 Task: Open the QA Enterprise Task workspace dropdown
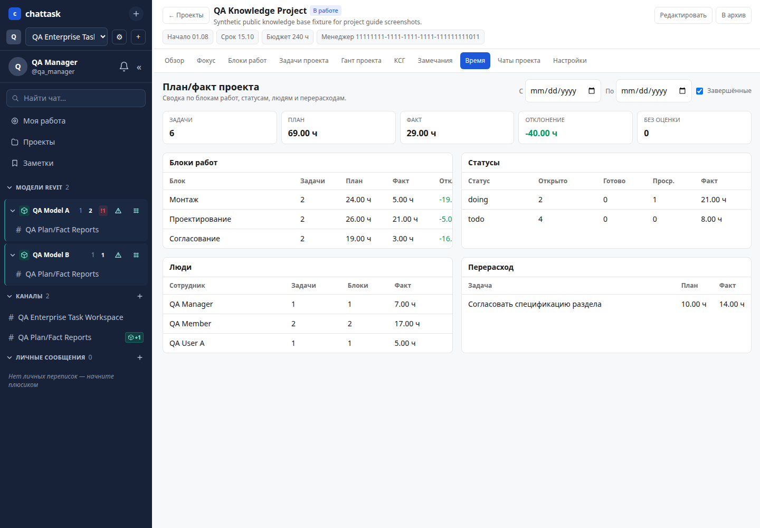66,37
